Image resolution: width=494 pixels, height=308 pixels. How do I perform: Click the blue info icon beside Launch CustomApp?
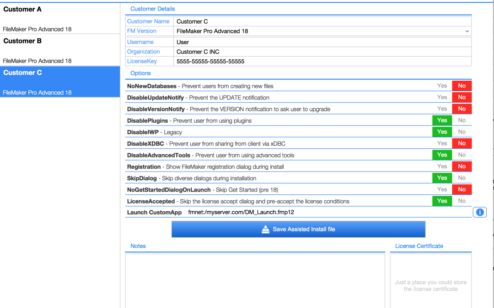(479, 213)
